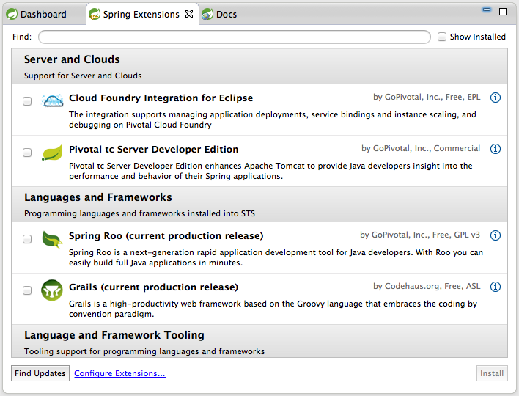This screenshot has height=396, width=519.
Task: Check the Pivotal tc Server checkbox
Action: (x=27, y=153)
